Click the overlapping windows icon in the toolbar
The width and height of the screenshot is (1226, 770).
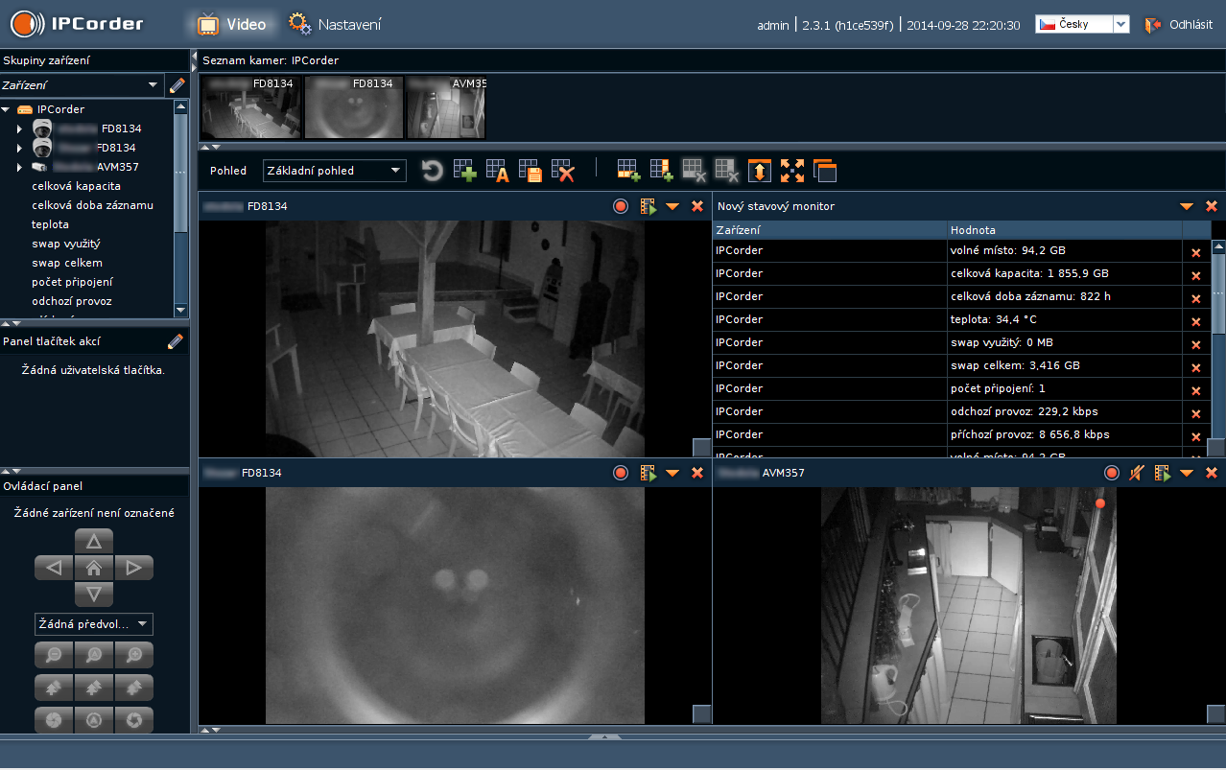(x=825, y=171)
